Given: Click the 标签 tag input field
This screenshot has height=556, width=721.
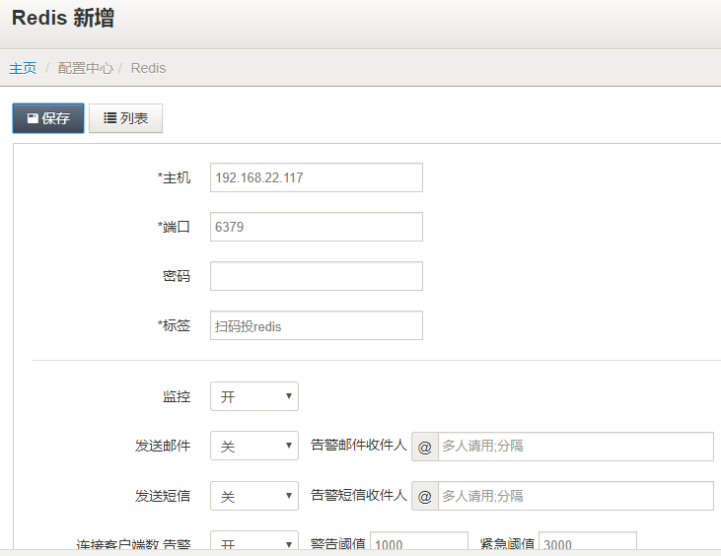Looking at the screenshot, I should [317, 325].
